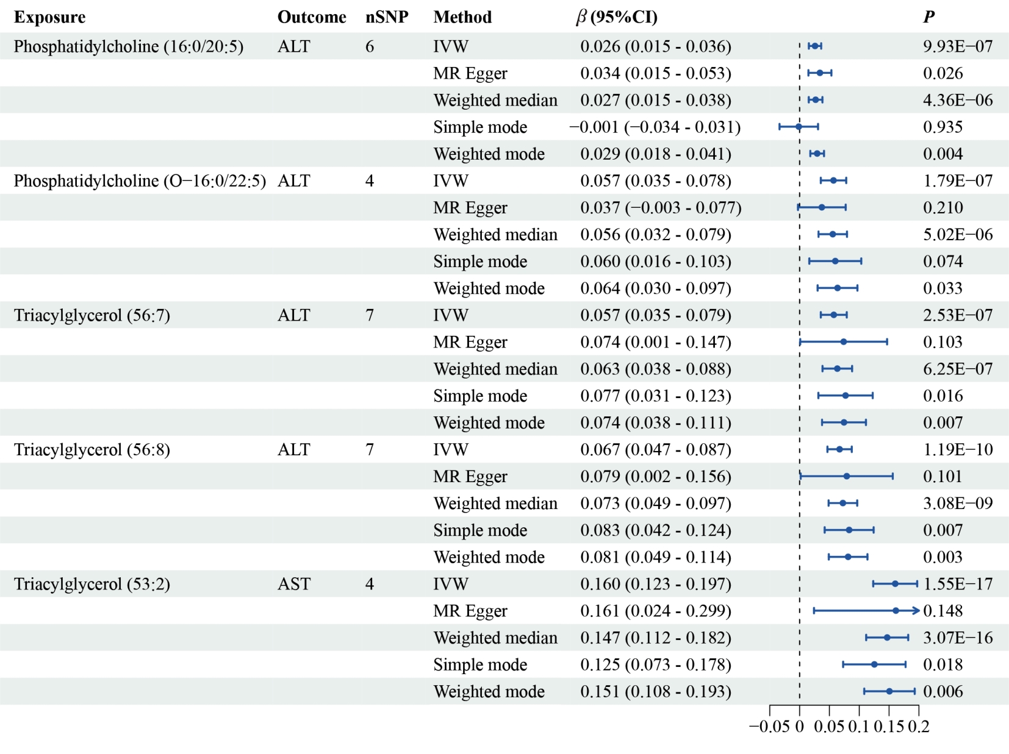This screenshot has width=1009, height=754.
Task: Click the "AST" outcome cell
Action: pyautogui.click(x=294, y=584)
